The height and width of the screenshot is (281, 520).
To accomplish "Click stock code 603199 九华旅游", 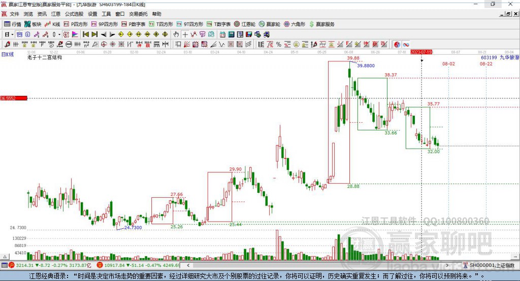I will [x=500, y=57].
